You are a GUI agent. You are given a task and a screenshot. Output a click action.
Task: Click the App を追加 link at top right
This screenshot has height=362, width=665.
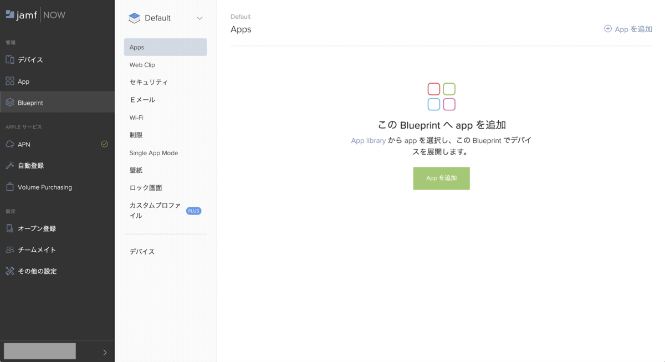(x=628, y=29)
